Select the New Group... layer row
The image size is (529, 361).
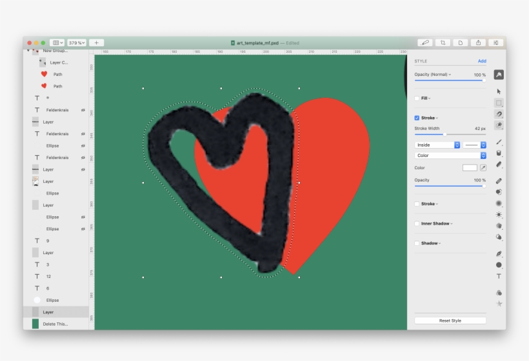pyautogui.click(x=56, y=51)
